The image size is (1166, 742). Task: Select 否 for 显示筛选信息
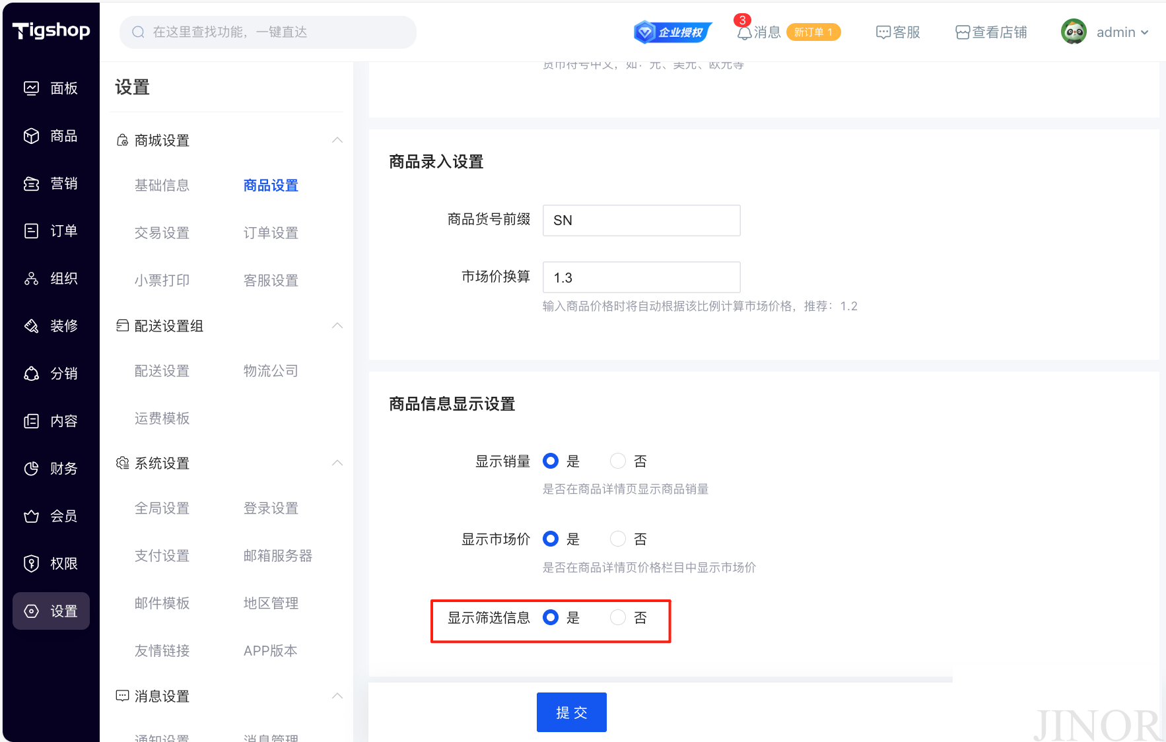(x=618, y=618)
